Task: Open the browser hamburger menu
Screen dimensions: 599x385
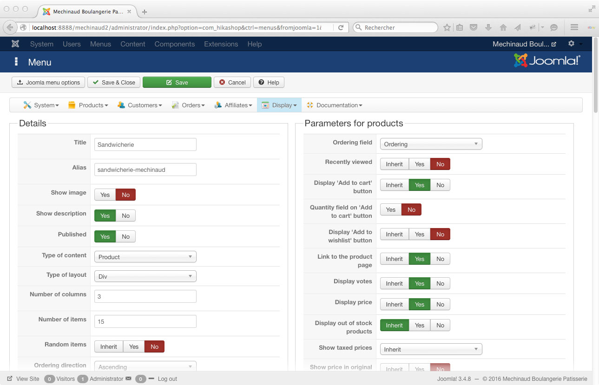Action: coord(574,27)
